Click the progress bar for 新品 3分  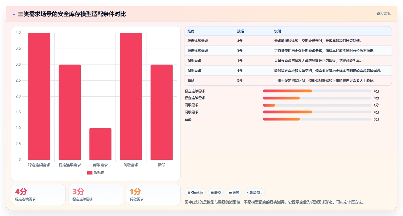point(317,119)
